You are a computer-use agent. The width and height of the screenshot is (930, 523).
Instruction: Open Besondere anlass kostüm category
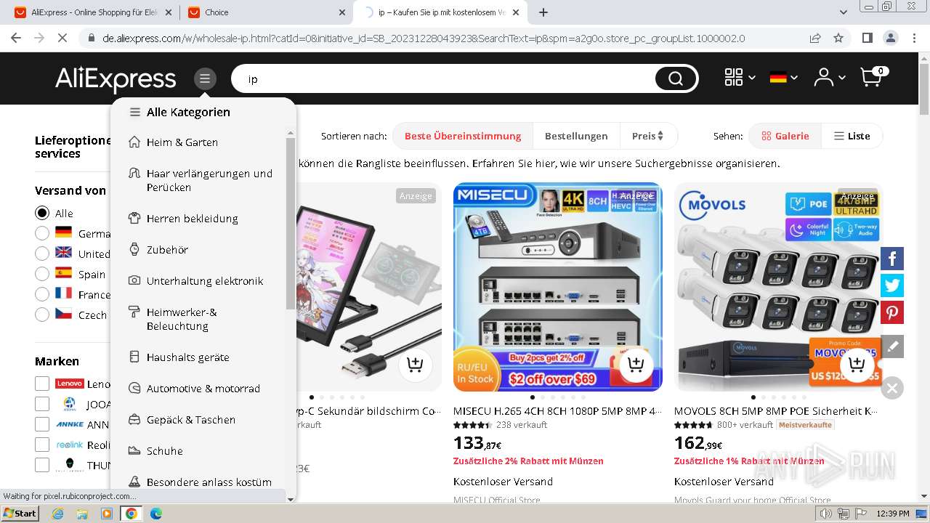[x=209, y=482]
